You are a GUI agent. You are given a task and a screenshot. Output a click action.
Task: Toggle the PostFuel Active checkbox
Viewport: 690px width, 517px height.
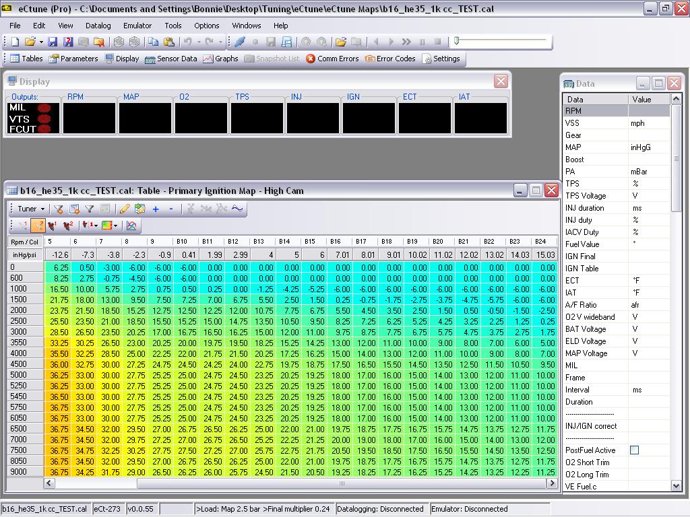[634, 450]
